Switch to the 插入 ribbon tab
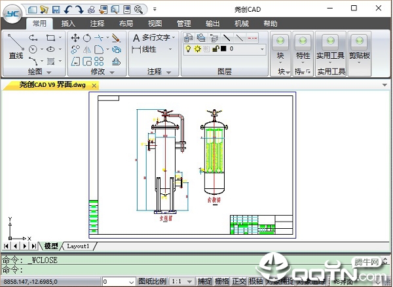Screen dimensions: 393x287 [68, 24]
